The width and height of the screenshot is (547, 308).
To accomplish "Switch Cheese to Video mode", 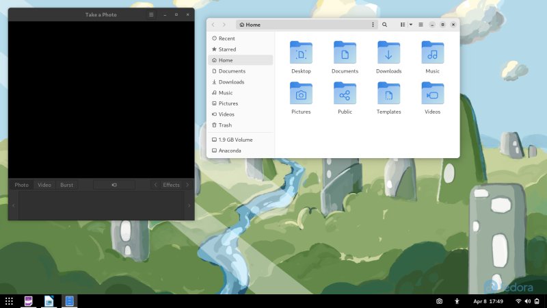I will coord(44,185).
